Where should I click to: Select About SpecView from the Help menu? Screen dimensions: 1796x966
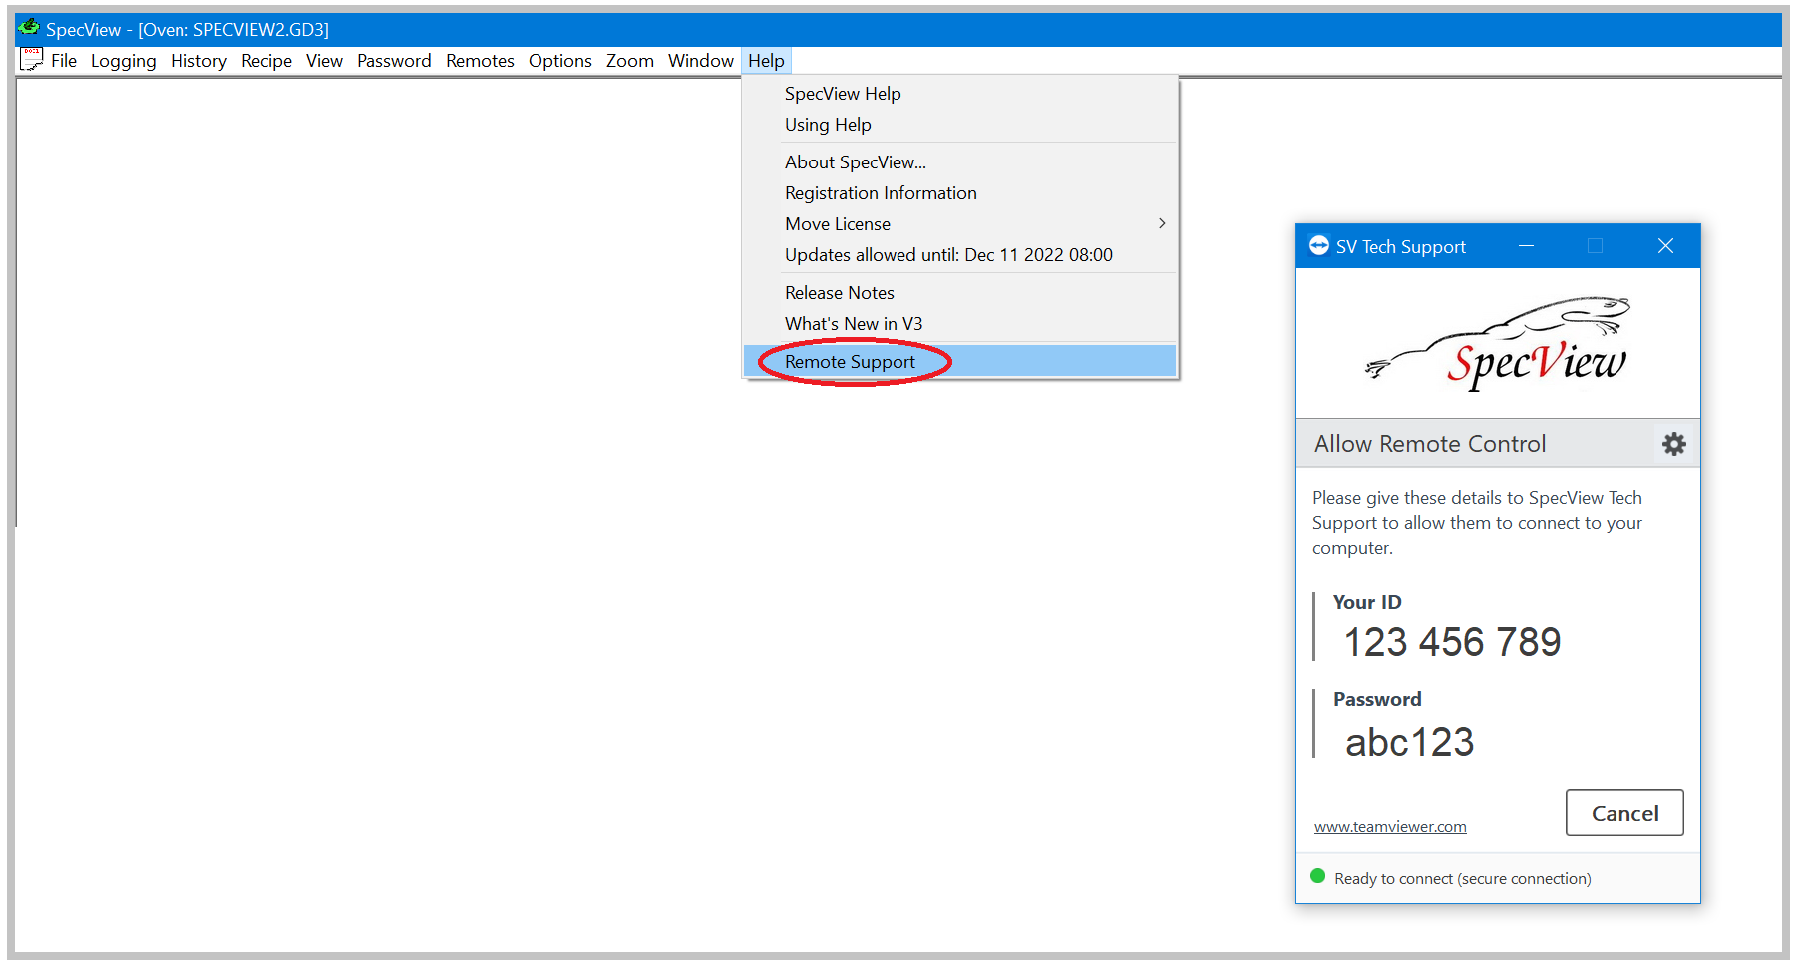coord(855,161)
